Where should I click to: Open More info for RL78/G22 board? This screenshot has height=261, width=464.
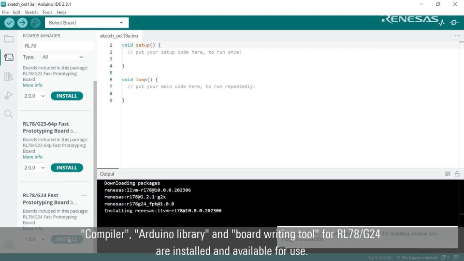pos(32,85)
